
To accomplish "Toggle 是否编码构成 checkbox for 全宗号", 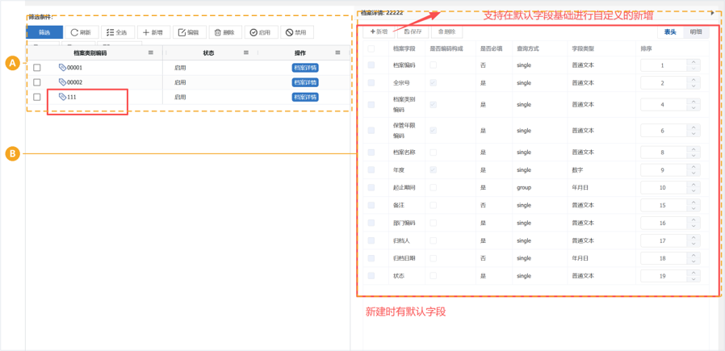I will [433, 83].
